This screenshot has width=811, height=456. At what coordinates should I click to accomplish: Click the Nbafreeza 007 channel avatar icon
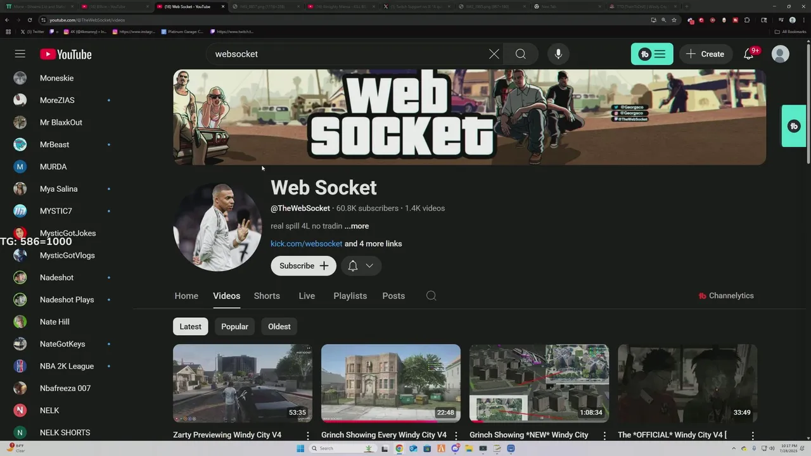20,388
